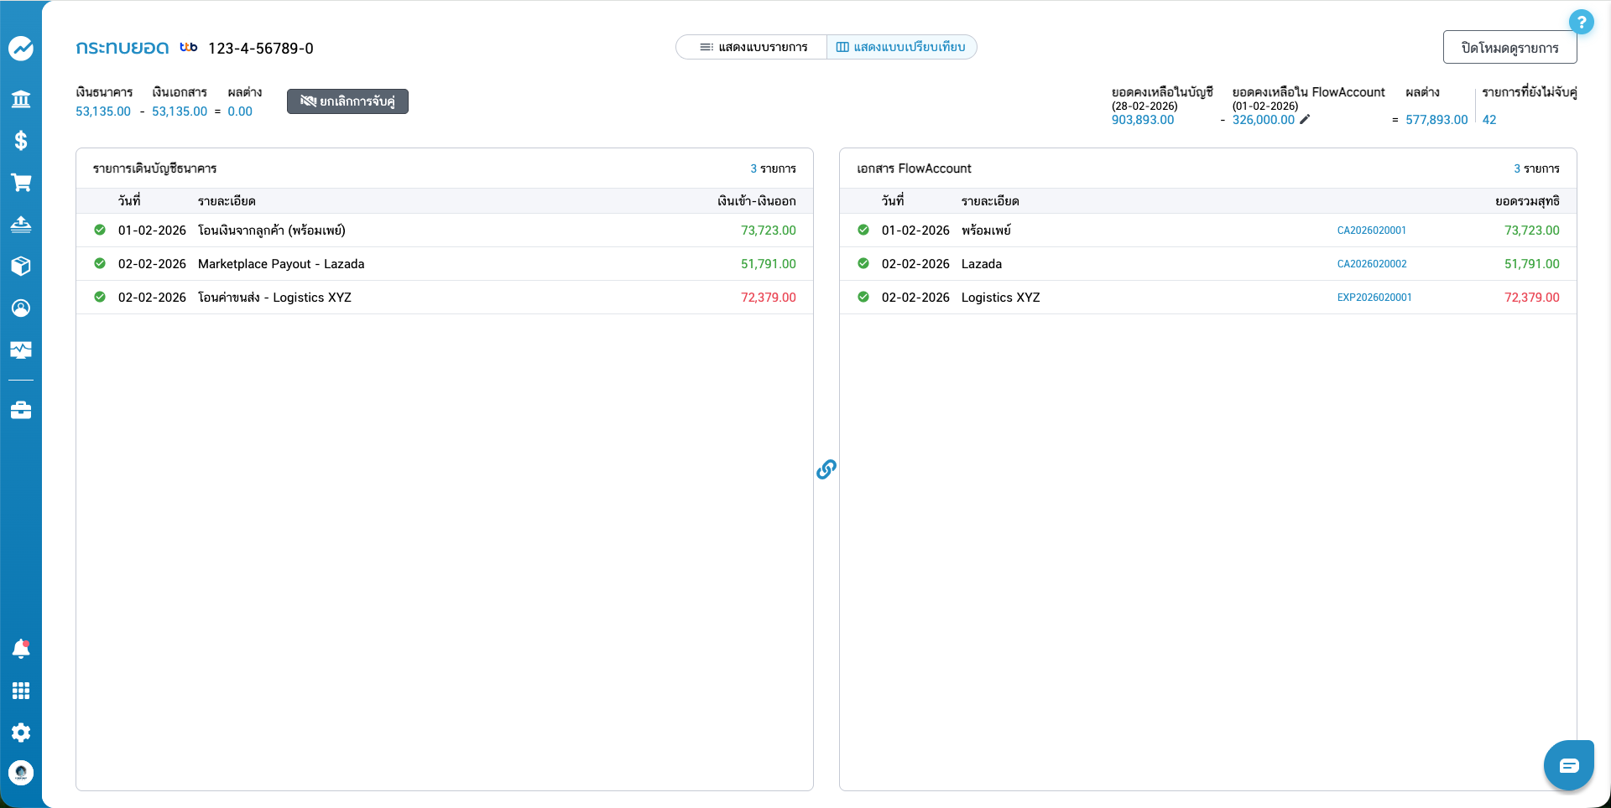This screenshot has width=1611, height=808.
Task: Click the dollar sign sidebar icon
Action: [x=21, y=141]
